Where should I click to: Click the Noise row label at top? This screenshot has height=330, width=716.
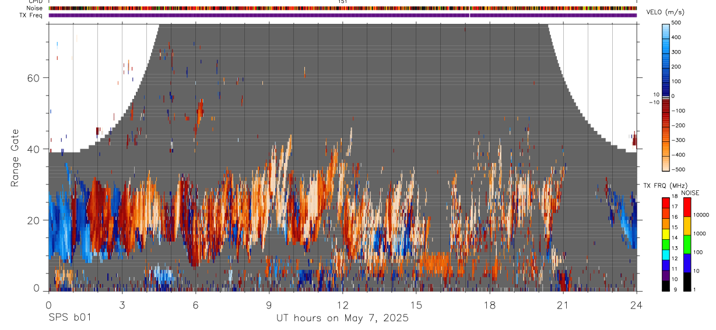34,8
